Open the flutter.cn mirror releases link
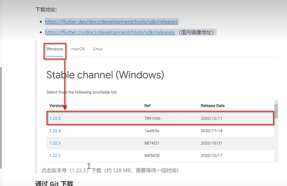Screen dimensions: 287x186 tap(109, 32)
